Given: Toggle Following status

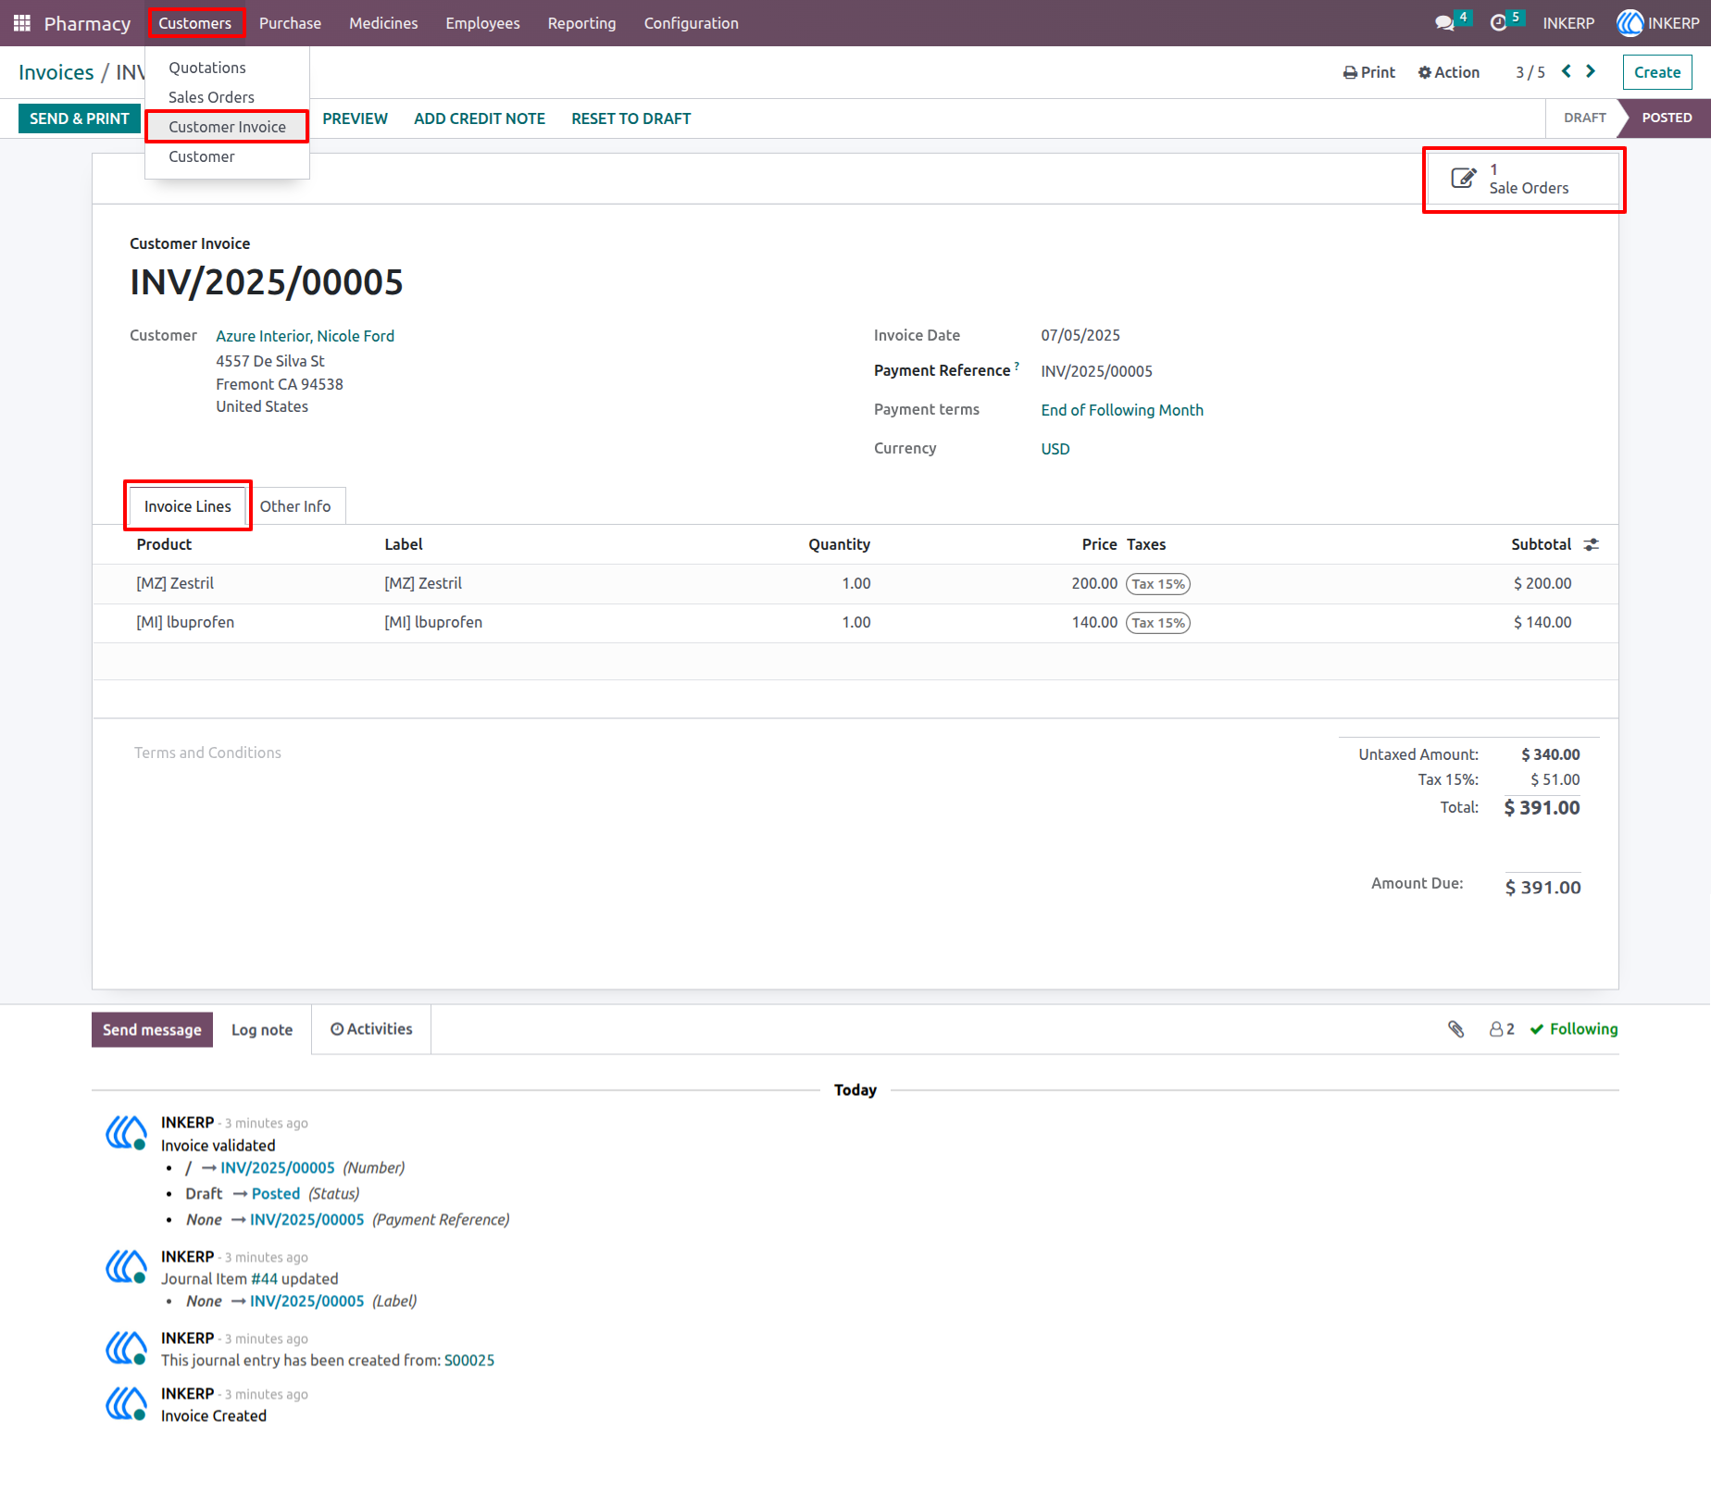Looking at the screenshot, I should click(x=1574, y=1029).
